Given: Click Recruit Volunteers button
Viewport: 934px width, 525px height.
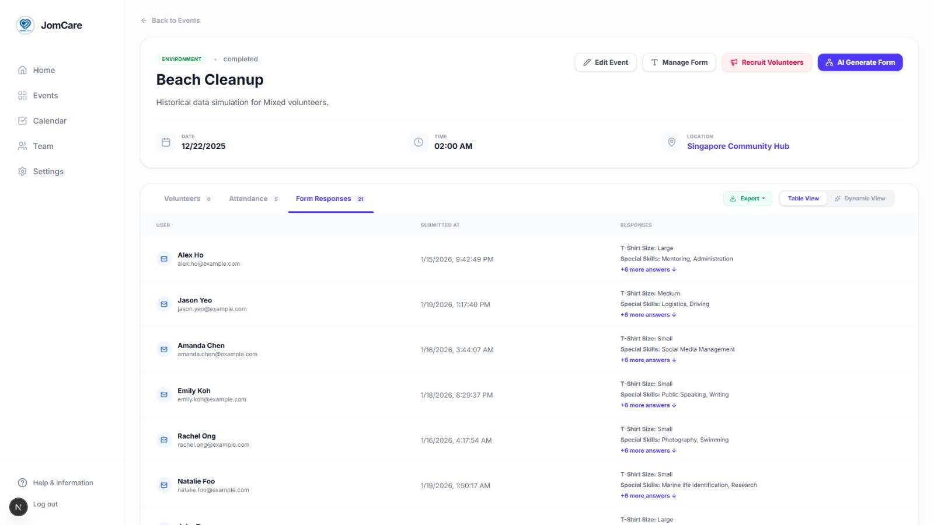Looking at the screenshot, I should pos(766,62).
